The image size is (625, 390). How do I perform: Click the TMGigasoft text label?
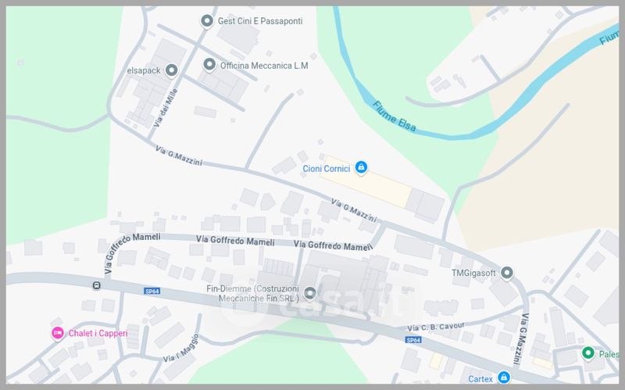click(x=473, y=274)
